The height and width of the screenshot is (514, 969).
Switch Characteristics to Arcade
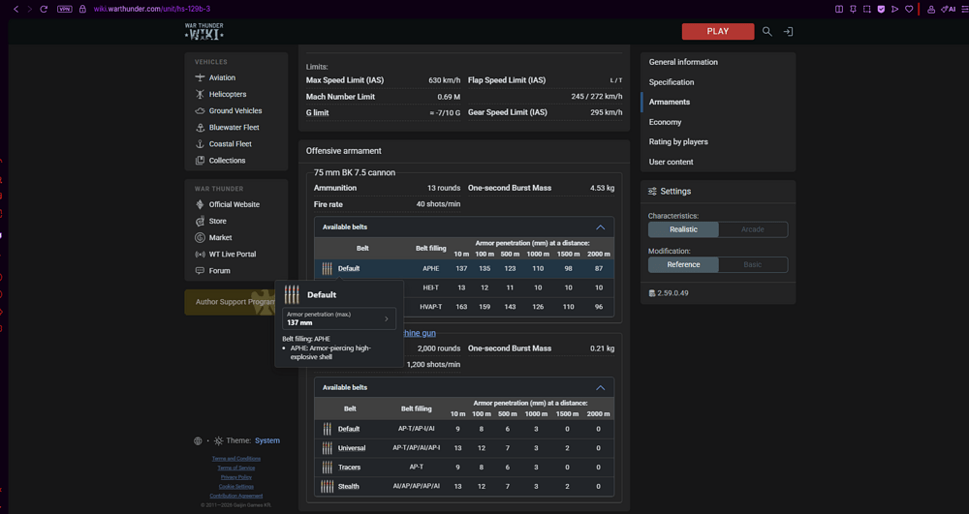753,229
